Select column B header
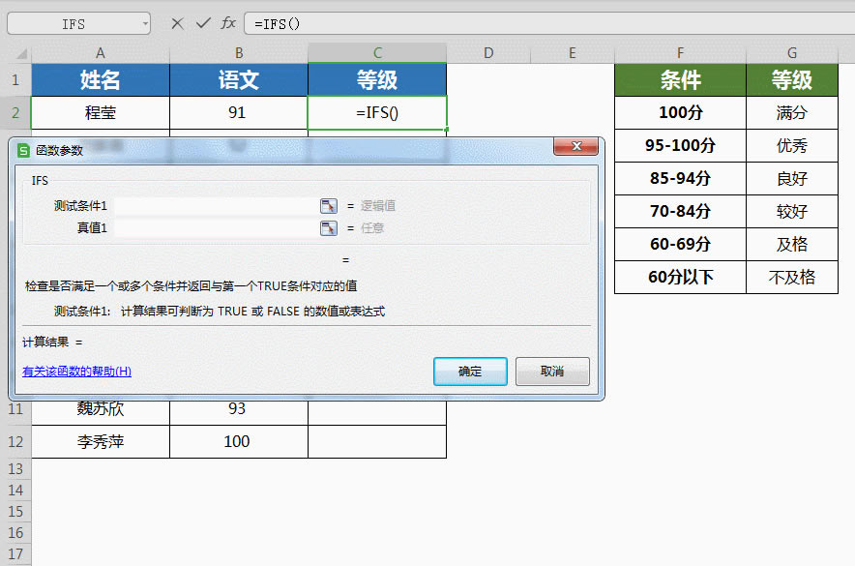 [239, 53]
